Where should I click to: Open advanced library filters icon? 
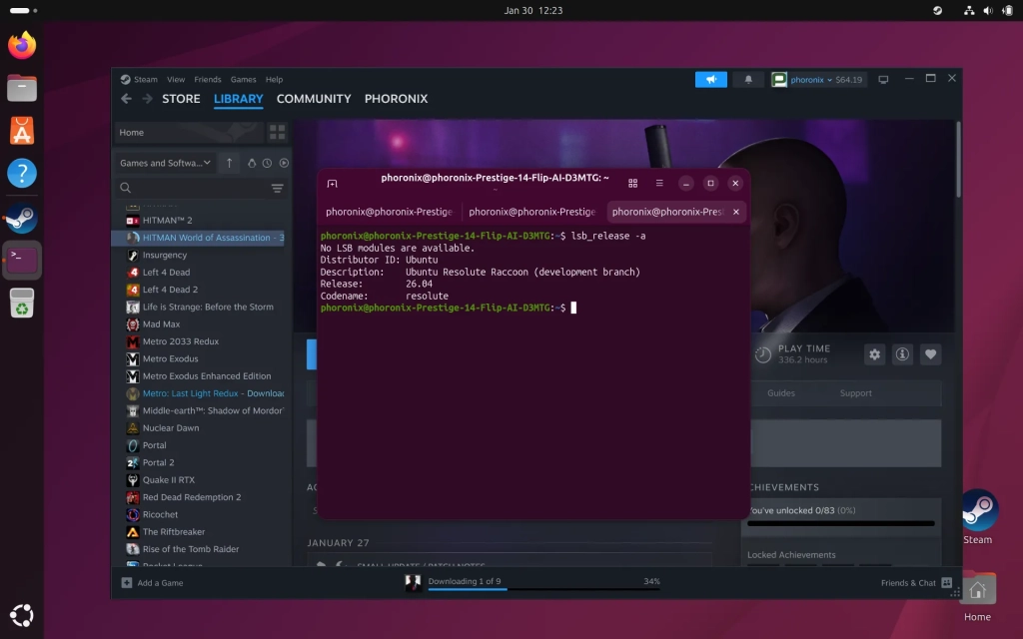(x=277, y=188)
